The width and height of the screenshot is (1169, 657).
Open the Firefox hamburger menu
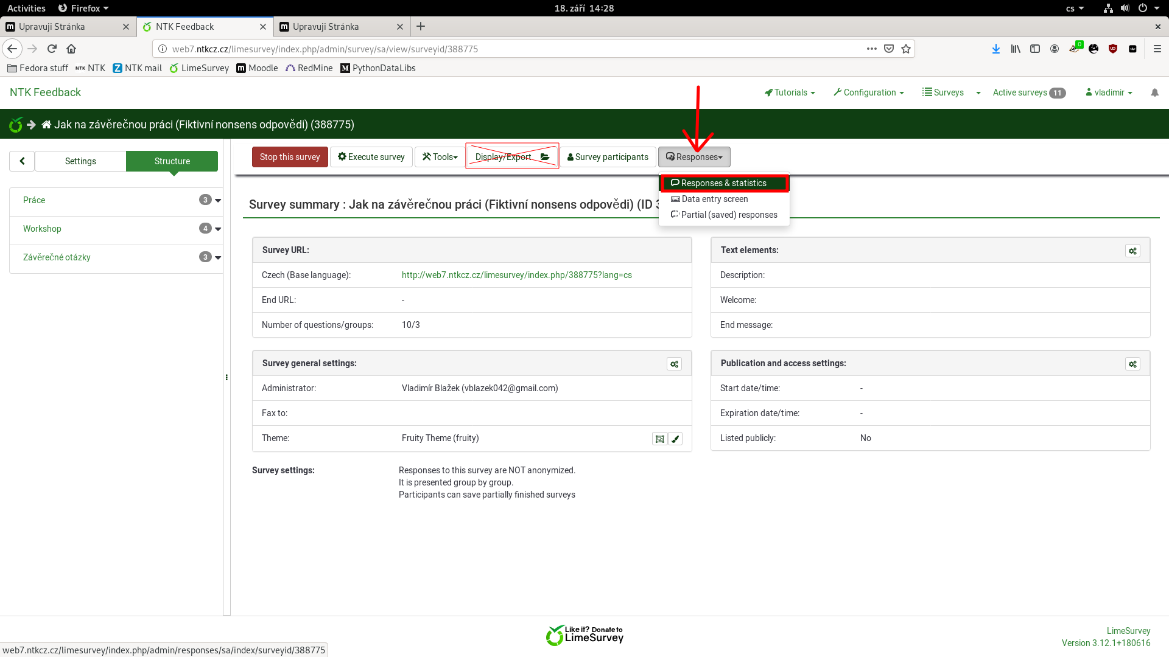[1157, 49]
